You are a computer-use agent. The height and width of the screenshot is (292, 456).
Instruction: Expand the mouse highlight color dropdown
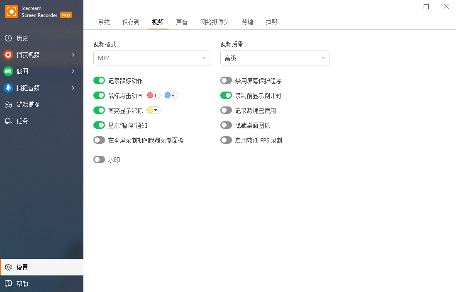tap(156, 110)
